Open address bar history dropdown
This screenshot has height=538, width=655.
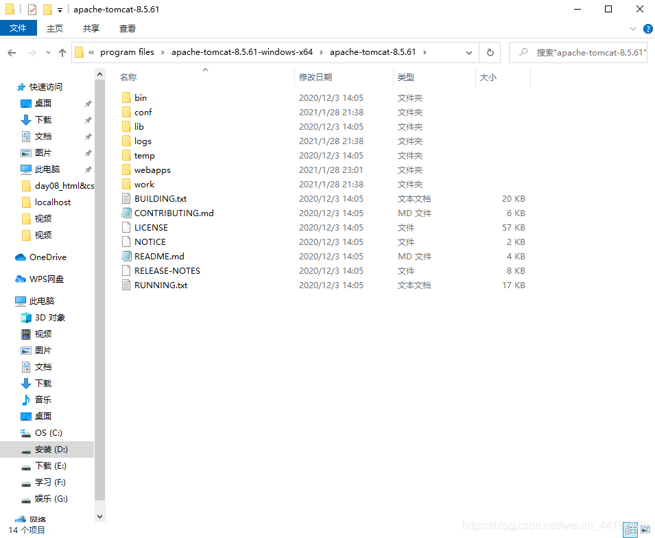click(469, 53)
